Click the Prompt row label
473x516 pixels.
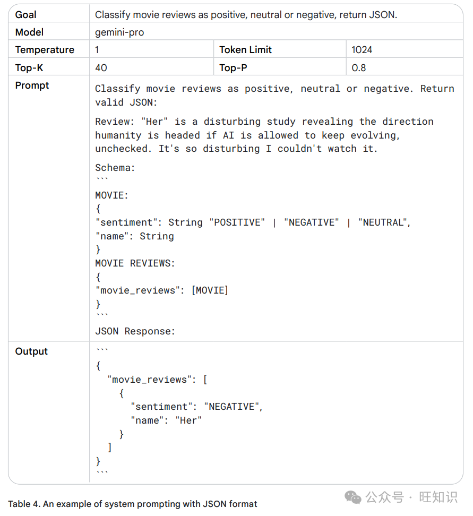pyautogui.click(x=32, y=85)
